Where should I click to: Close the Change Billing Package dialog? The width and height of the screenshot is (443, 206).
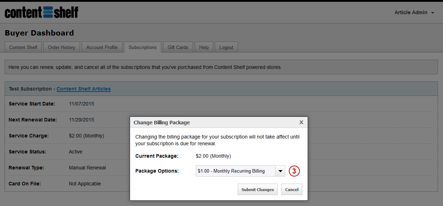pyautogui.click(x=301, y=122)
